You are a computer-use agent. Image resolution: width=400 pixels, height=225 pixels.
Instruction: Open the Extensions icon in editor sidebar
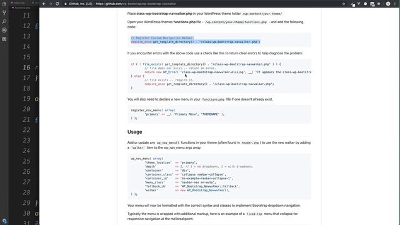pyautogui.click(x=4, y=39)
